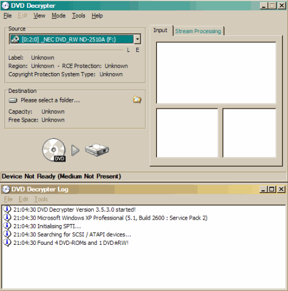This screenshot has height=291, width=288.
Task: Select log line 'Searching for SCSI / ATAPI devices...'
Action: pyautogui.click(x=72, y=234)
